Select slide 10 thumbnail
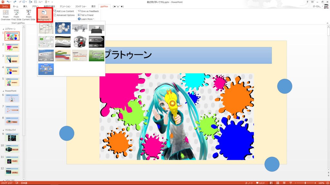The image size is (330, 185). (12, 149)
